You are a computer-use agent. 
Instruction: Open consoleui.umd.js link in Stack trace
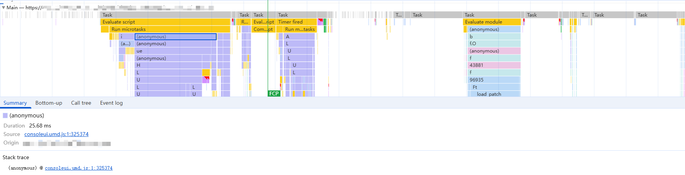coord(79,168)
